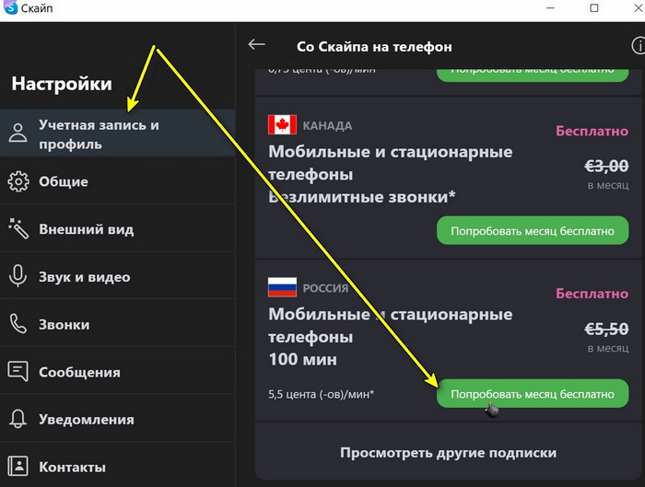The width and height of the screenshot is (645, 487).
Task: Click the contact card icon for Контакты
Action: (18, 466)
